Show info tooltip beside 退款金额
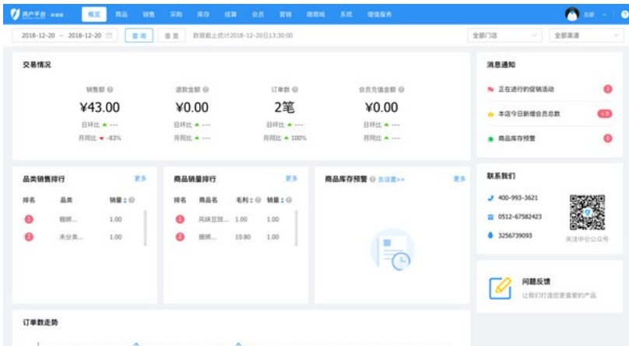The image size is (629, 346). [x=206, y=89]
